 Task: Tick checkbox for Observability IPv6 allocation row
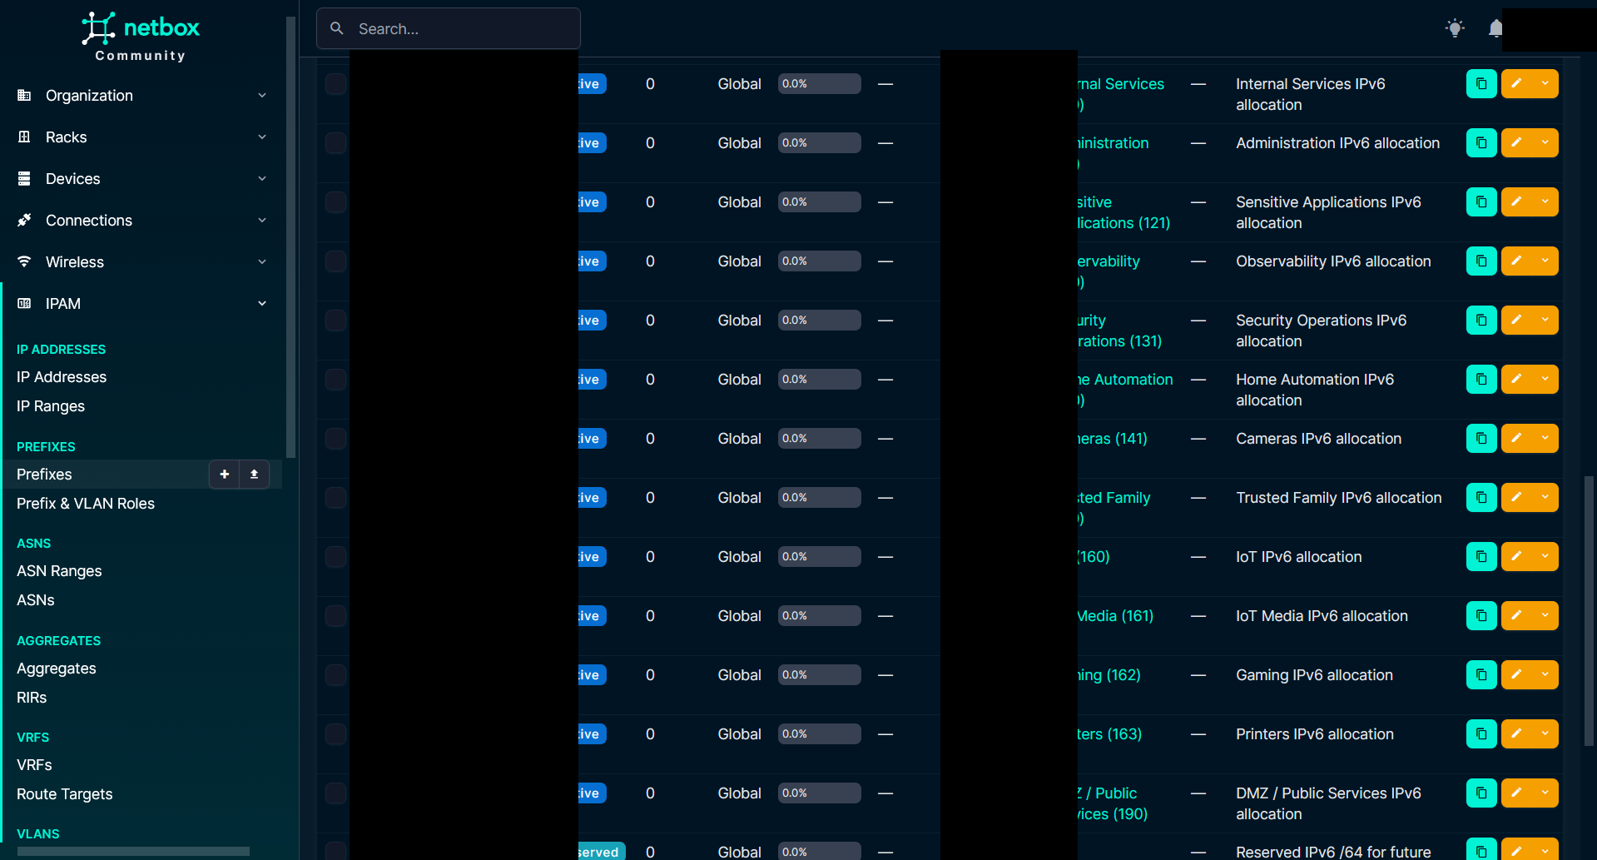coord(335,261)
